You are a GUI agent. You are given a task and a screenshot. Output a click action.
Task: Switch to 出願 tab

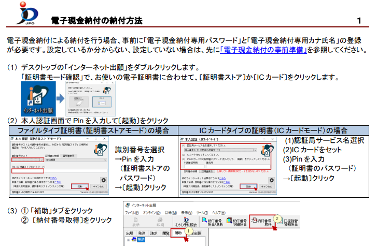[x=130, y=234]
